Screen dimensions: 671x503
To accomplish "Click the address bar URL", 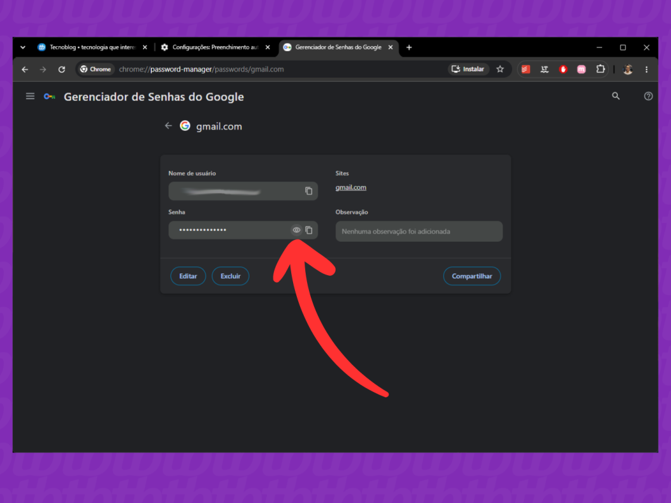I will tap(201, 70).
